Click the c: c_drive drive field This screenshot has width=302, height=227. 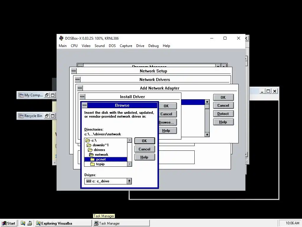[106, 181]
